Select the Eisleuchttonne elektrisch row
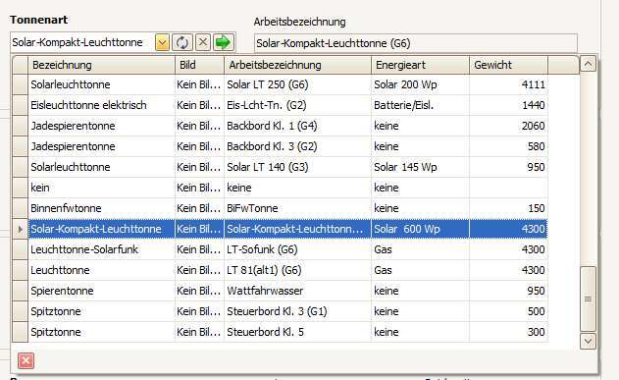This screenshot has width=619, height=380. [280, 105]
